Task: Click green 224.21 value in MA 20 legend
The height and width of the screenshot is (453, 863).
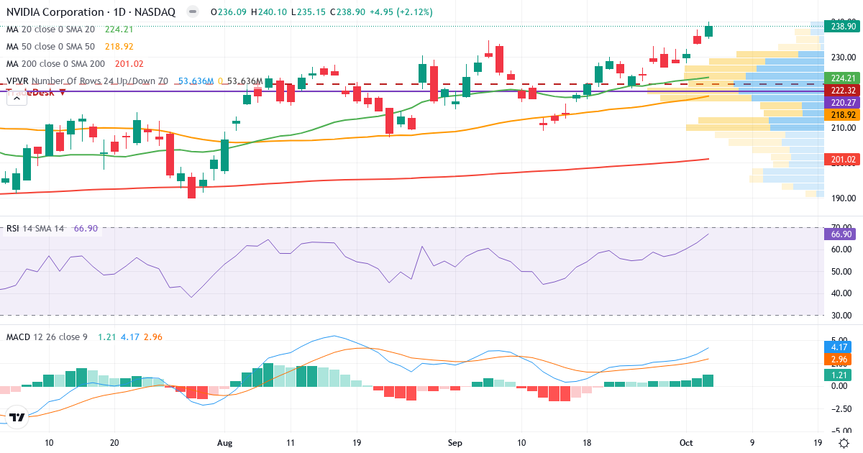Action: click(119, 29)
